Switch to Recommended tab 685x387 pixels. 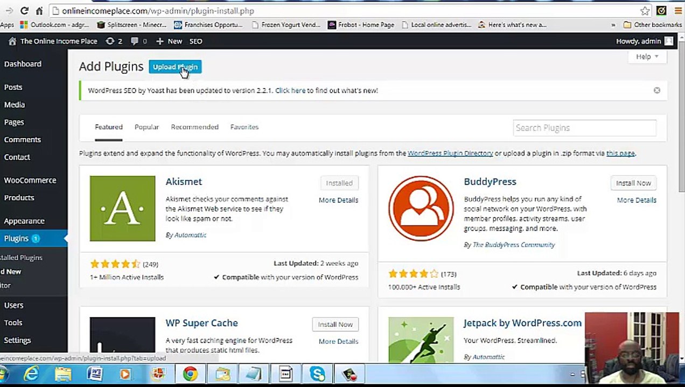tap(194, 127)
